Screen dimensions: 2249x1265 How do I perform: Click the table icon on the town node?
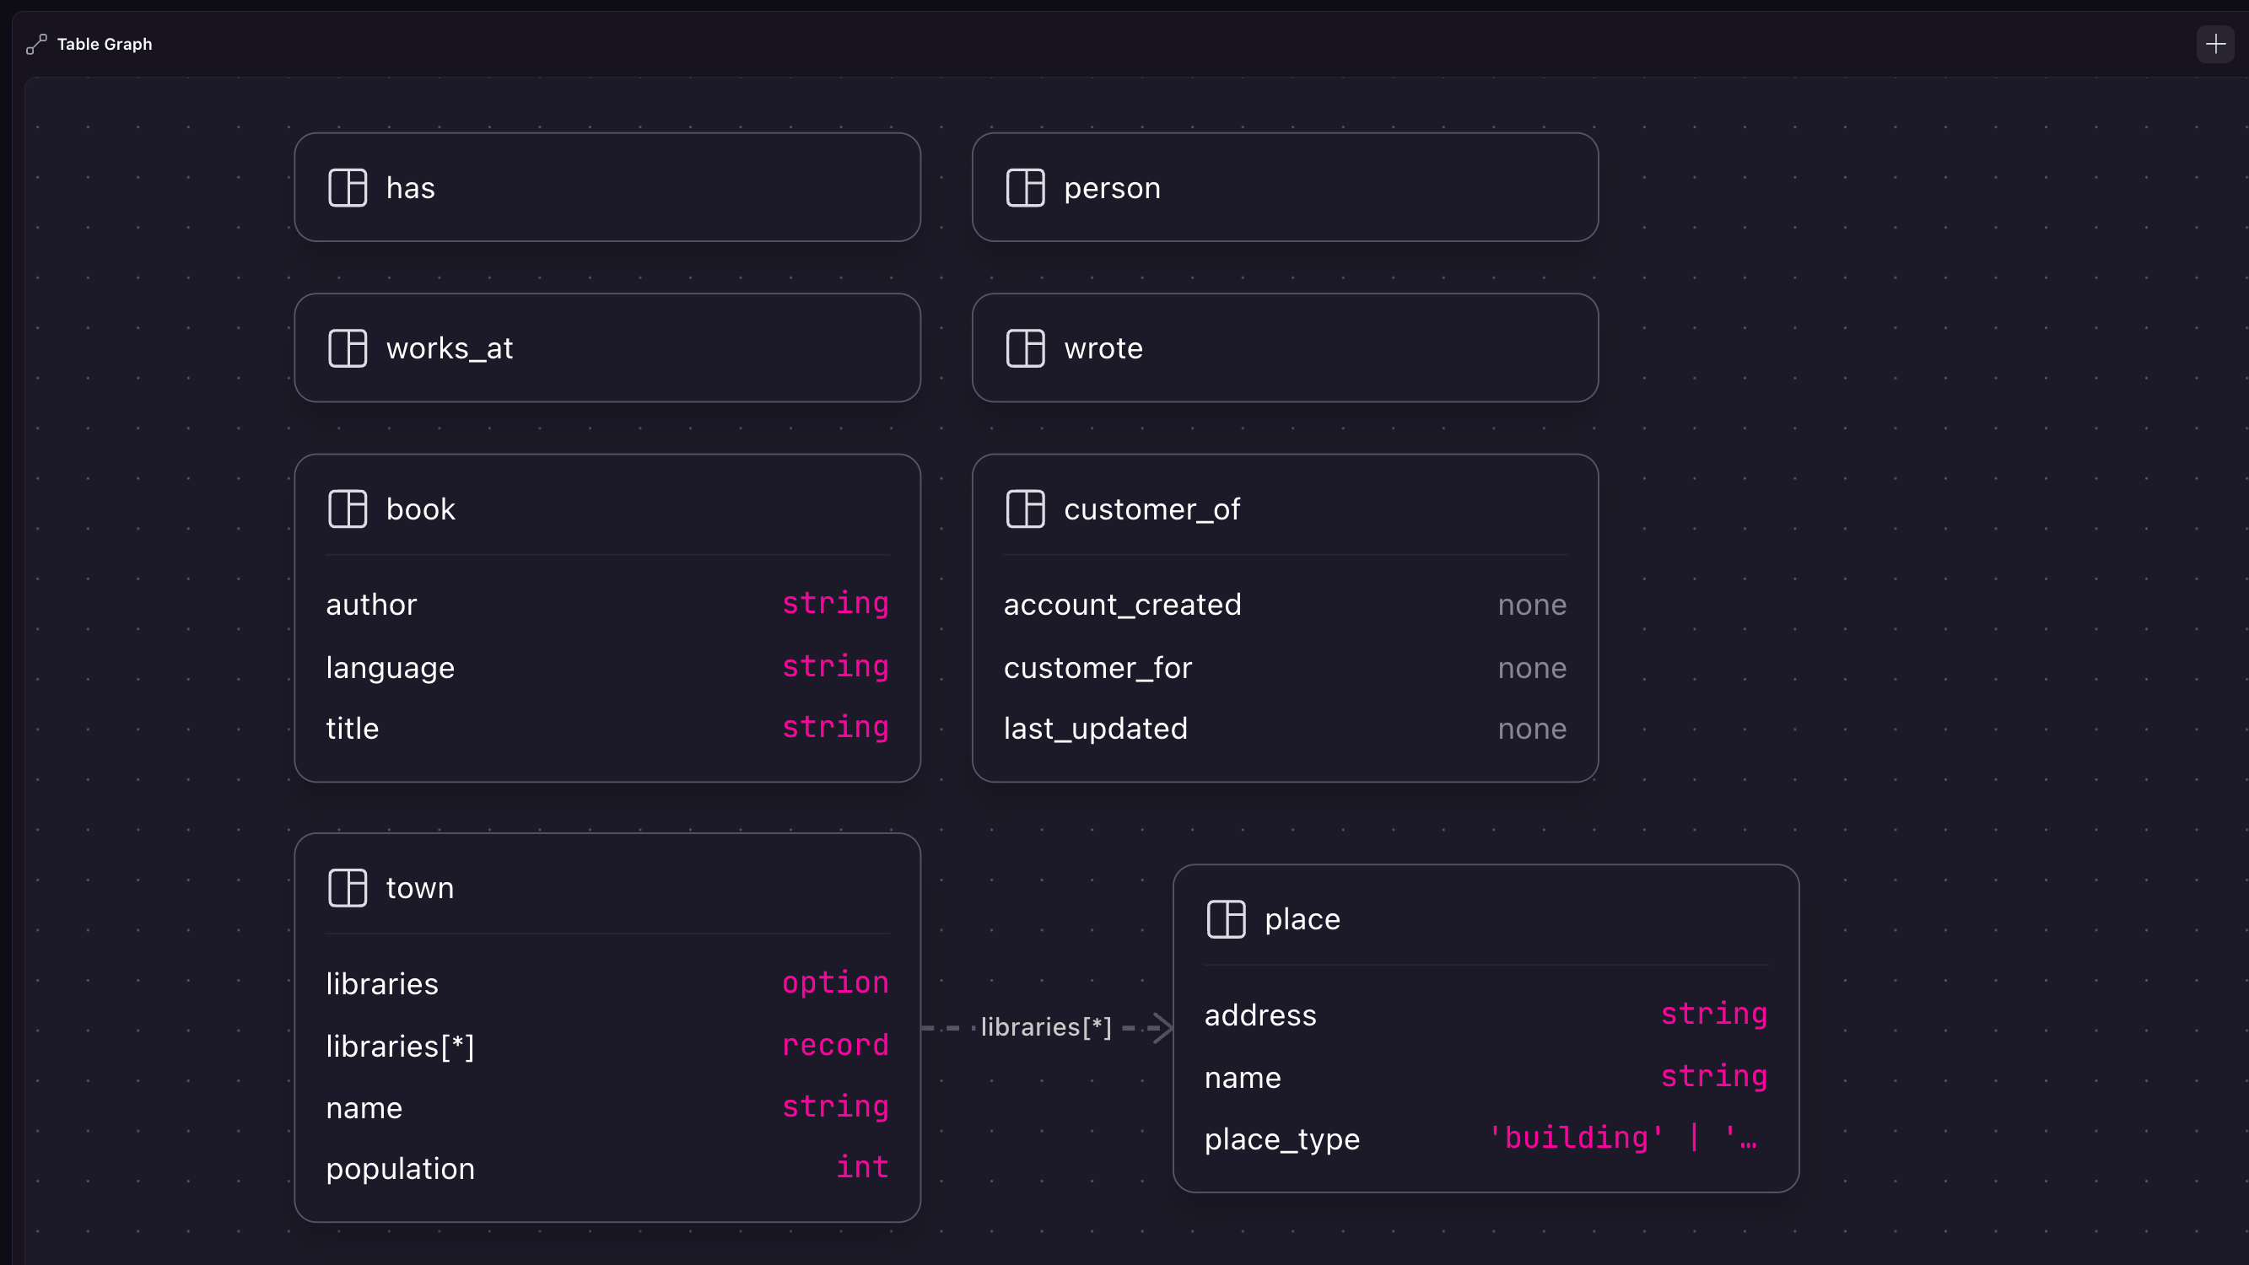click(348, 887)
